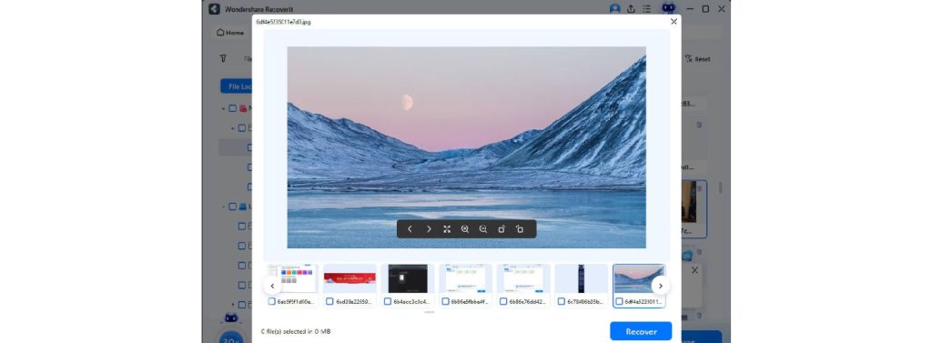Viewport: 932px width, 343px height.
Task: Open thumbnail of colorful swatches screenshot
Action: pos(292,278)
